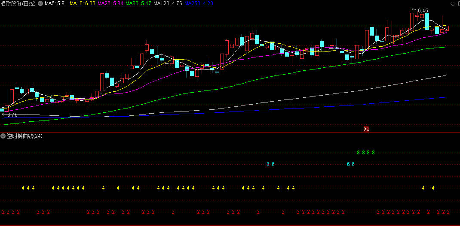Click the yellow MA10: 6.03 label

83,3
